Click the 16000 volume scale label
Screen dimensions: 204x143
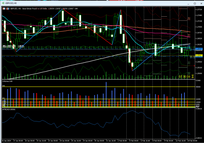click(198, 99)
